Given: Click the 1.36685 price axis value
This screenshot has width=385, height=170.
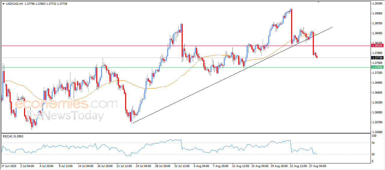Looking at the screenshot, I should 377,93.
